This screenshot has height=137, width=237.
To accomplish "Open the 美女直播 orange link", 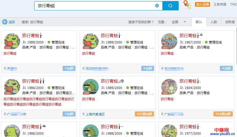I will pos(202,5).
